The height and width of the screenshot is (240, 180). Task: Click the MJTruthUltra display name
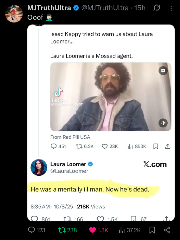coord(49,8)
